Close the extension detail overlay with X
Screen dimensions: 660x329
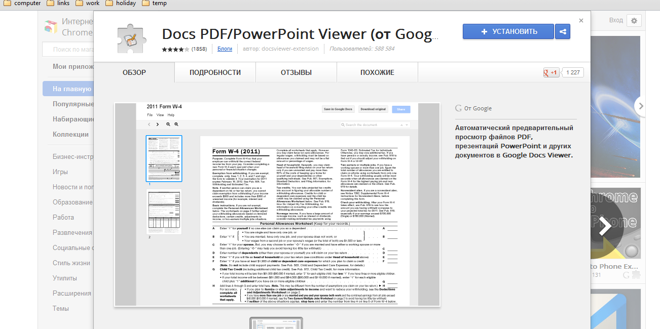[x=581, y=21]
